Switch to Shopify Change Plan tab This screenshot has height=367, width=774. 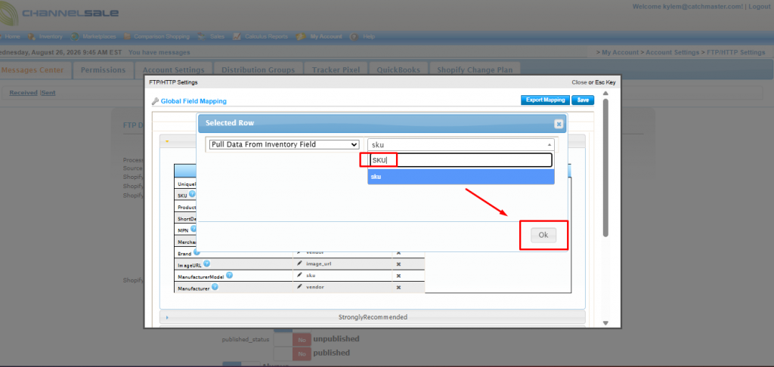click(475, 70)
